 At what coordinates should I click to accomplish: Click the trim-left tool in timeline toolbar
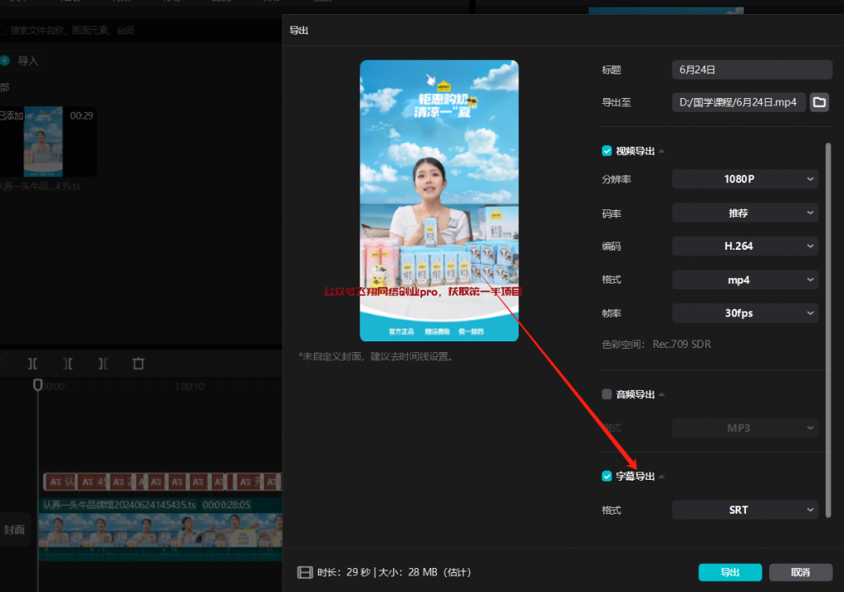[68, 364]
